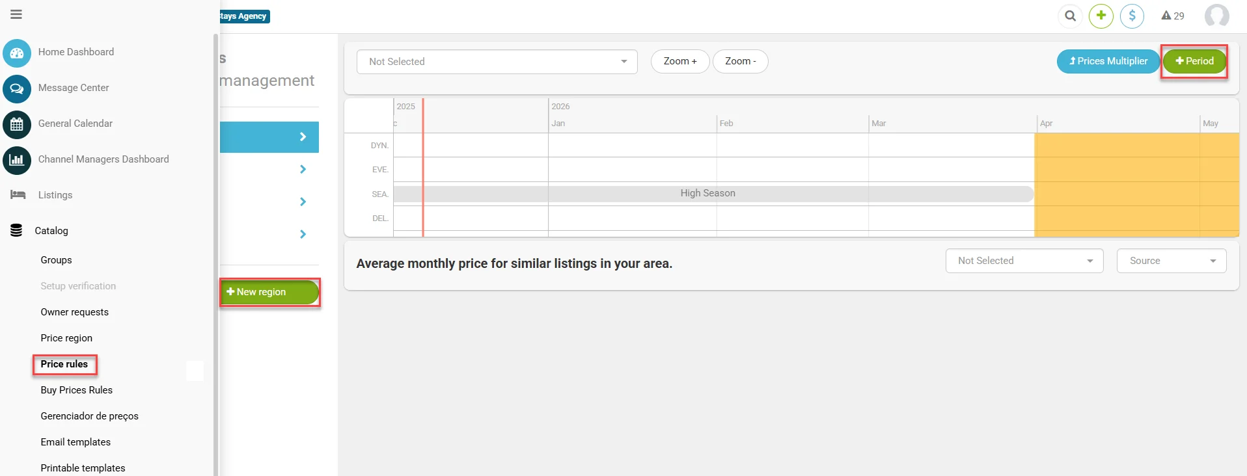Screen dimensions: 1247x476
Task: Select the High Season bar in timeline
Action: click(x=713, y=194)
